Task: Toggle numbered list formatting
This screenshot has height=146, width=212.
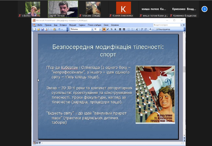Action: [129, 29]
